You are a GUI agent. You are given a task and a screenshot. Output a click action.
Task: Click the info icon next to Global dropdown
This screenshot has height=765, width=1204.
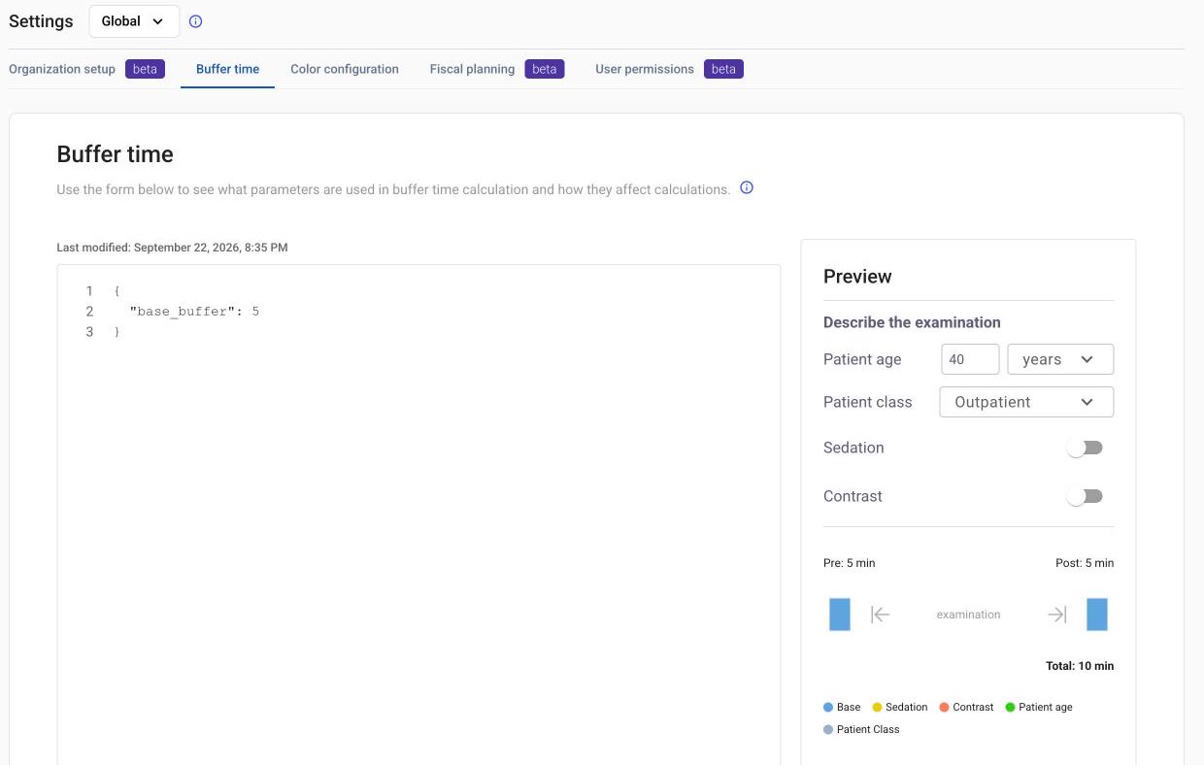pyautogui.click(x=196, y=21)
